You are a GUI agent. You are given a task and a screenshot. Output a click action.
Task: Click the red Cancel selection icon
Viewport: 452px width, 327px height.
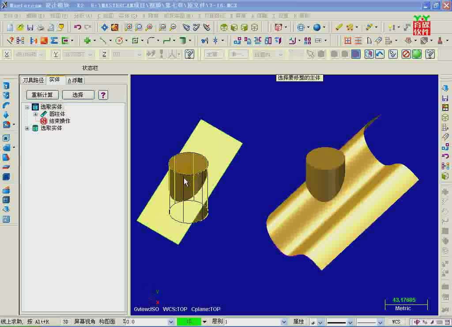click(x=406, y=54)
